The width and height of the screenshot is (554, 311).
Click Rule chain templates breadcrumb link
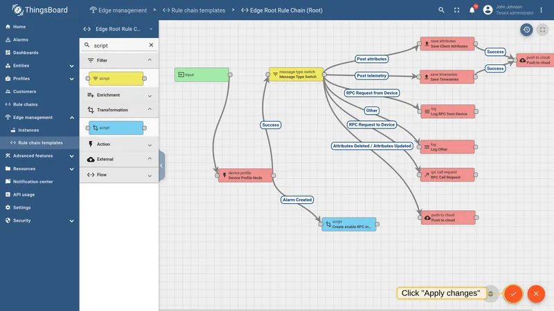pyautogui.click(x=194, y=10)
